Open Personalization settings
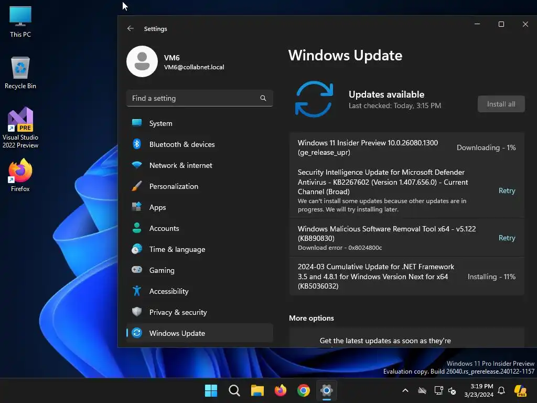The height and width of the screenshot is (403, 537). (200, 186)
